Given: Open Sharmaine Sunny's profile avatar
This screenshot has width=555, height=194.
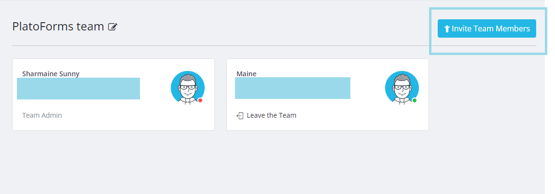Looking at the screenshot, I should [x=188, y=88].
